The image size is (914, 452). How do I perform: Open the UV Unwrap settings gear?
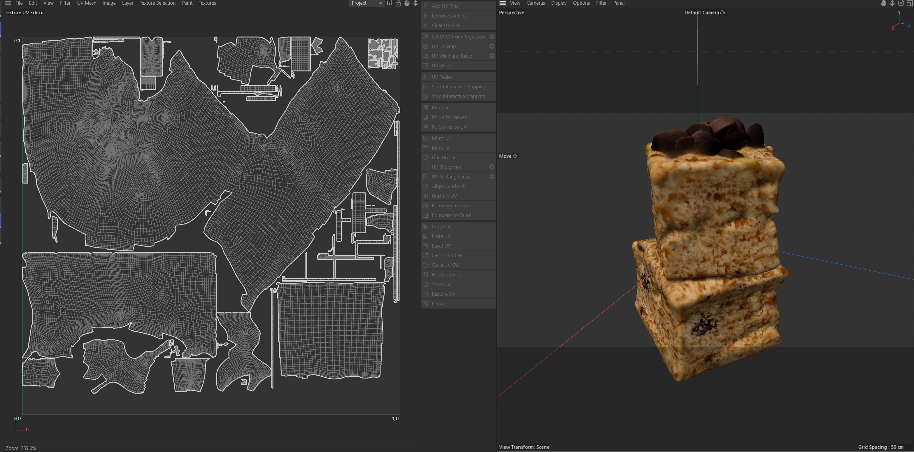click(492, 46)
